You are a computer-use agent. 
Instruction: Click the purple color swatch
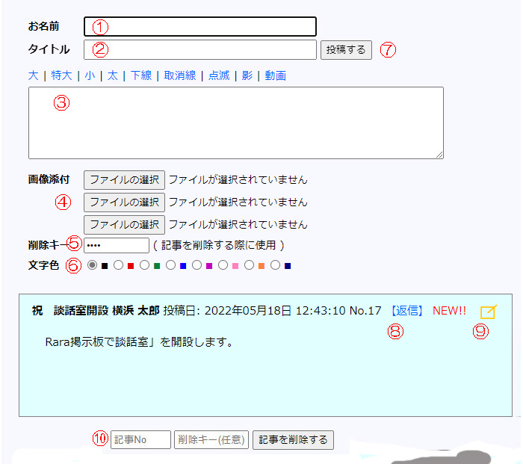tap(209, 266)
